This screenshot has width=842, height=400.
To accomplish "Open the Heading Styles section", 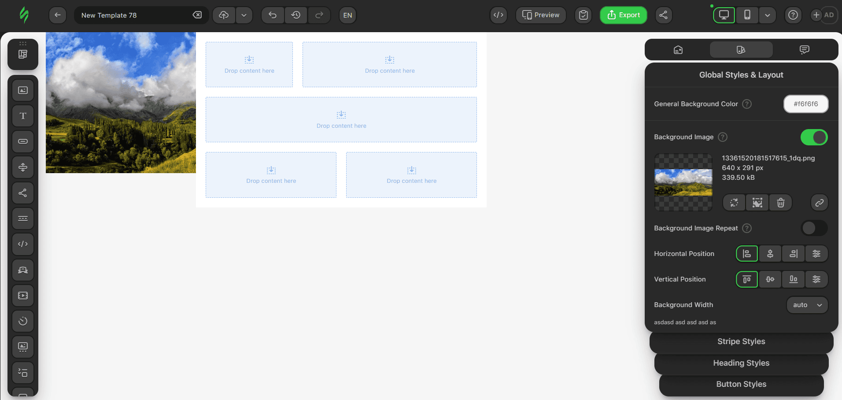I will click(741, 363).
